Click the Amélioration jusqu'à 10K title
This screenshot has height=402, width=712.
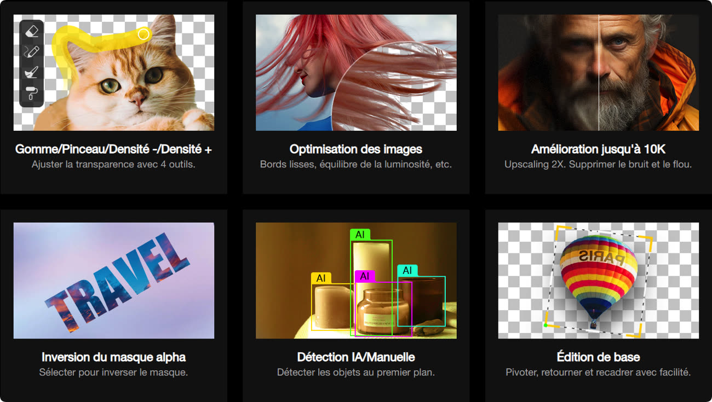[x=598, y=149]
